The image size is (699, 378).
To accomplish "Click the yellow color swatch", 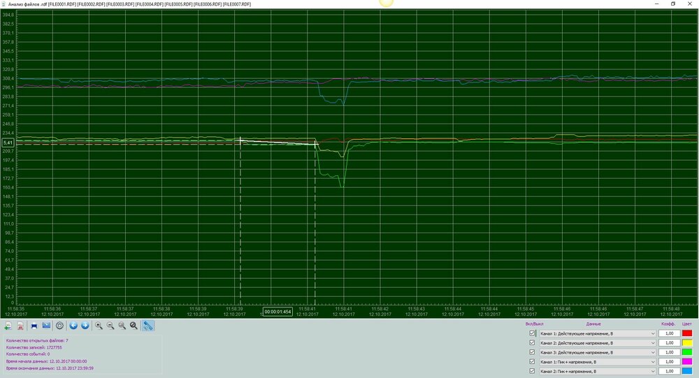I will click(x=687, y=343).
